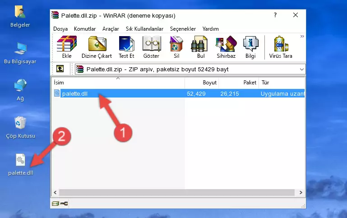The image size is (347, 218).
Task: Click the help question mark button
Action: (275, 15)
